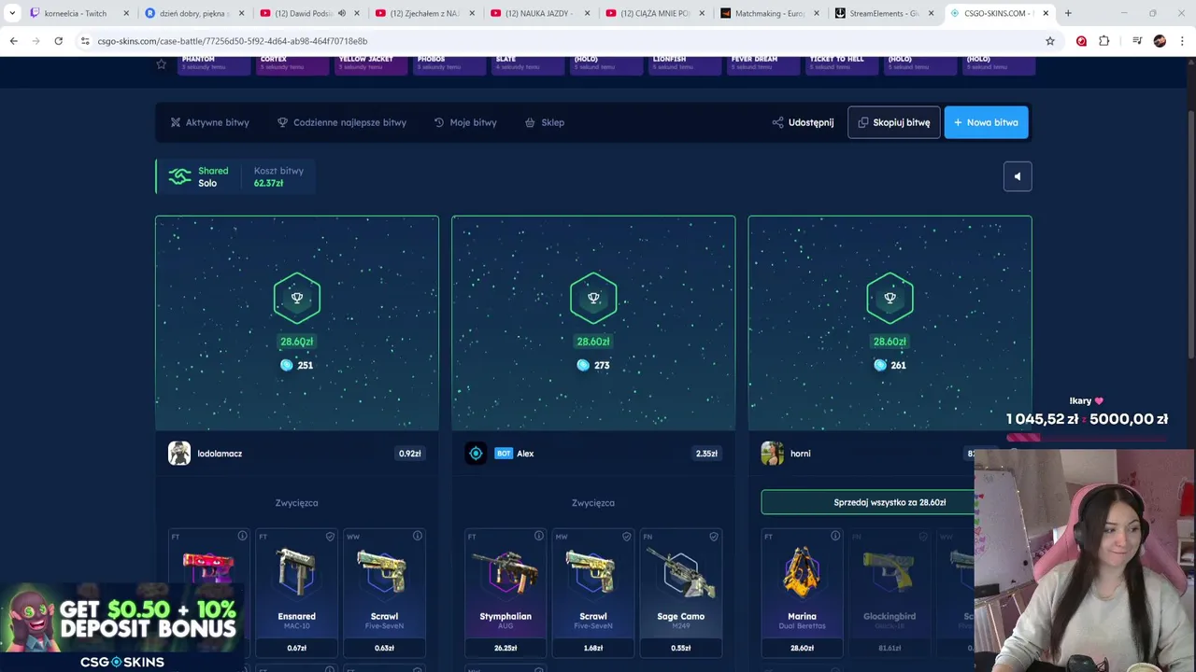Click the star icon beside the case list
This screenshot has height=672, width=1196.
(161, 63)
